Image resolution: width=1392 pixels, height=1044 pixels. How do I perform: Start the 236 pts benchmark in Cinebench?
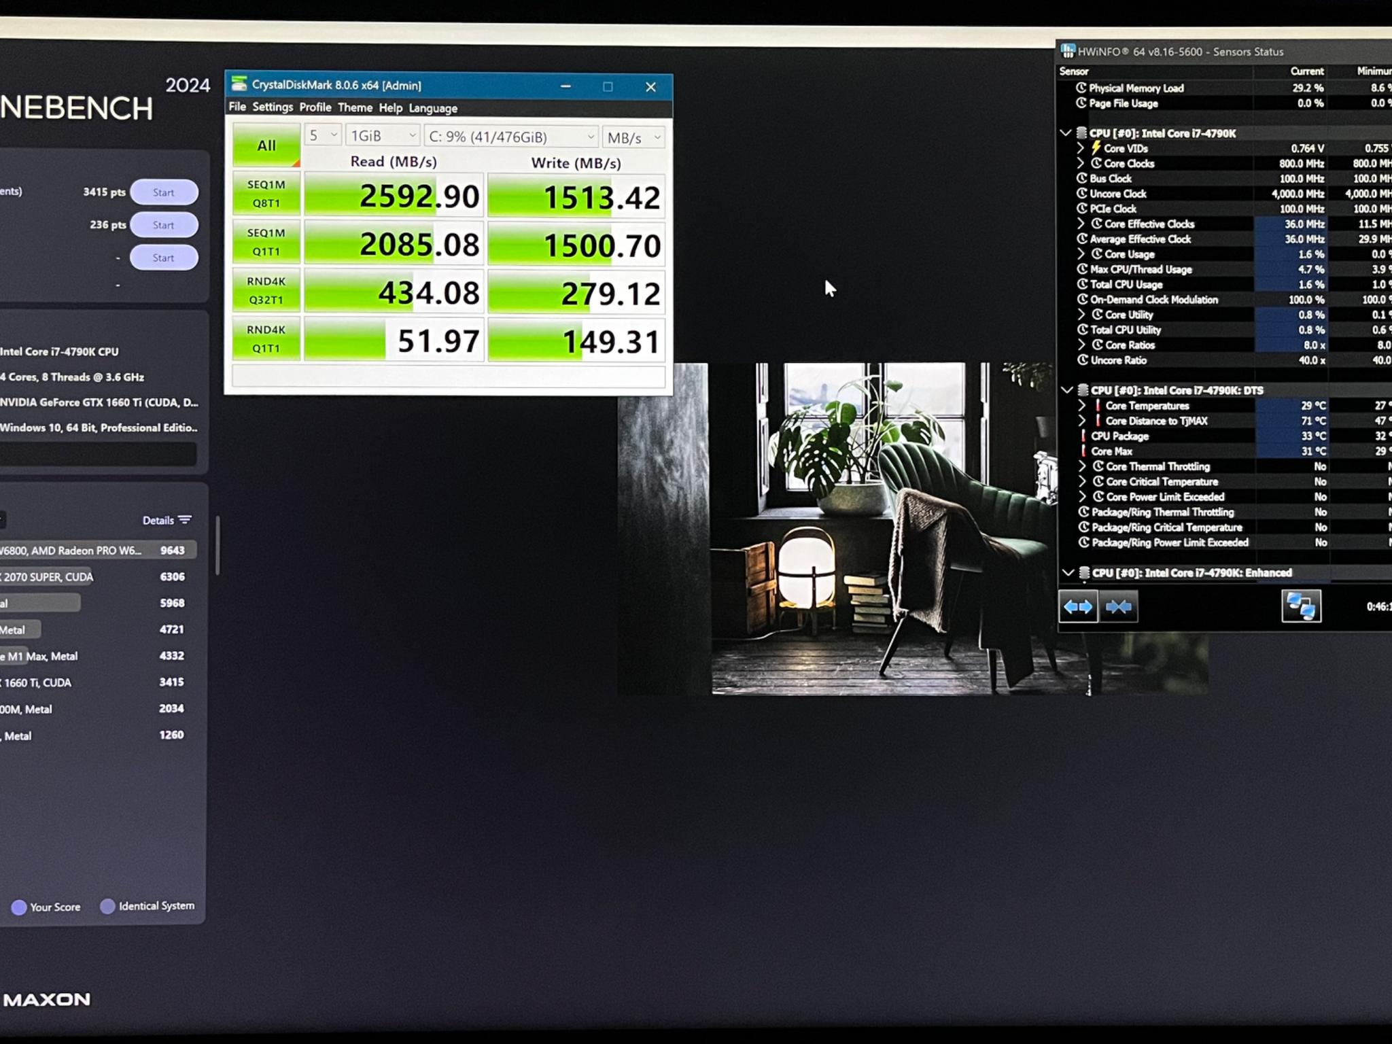(x=164, y=225)
